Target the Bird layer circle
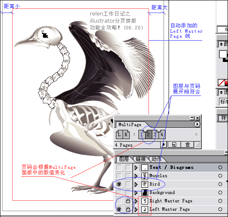 coord(220,184)
